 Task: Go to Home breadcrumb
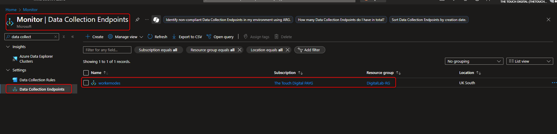click(x=11, y=10)
